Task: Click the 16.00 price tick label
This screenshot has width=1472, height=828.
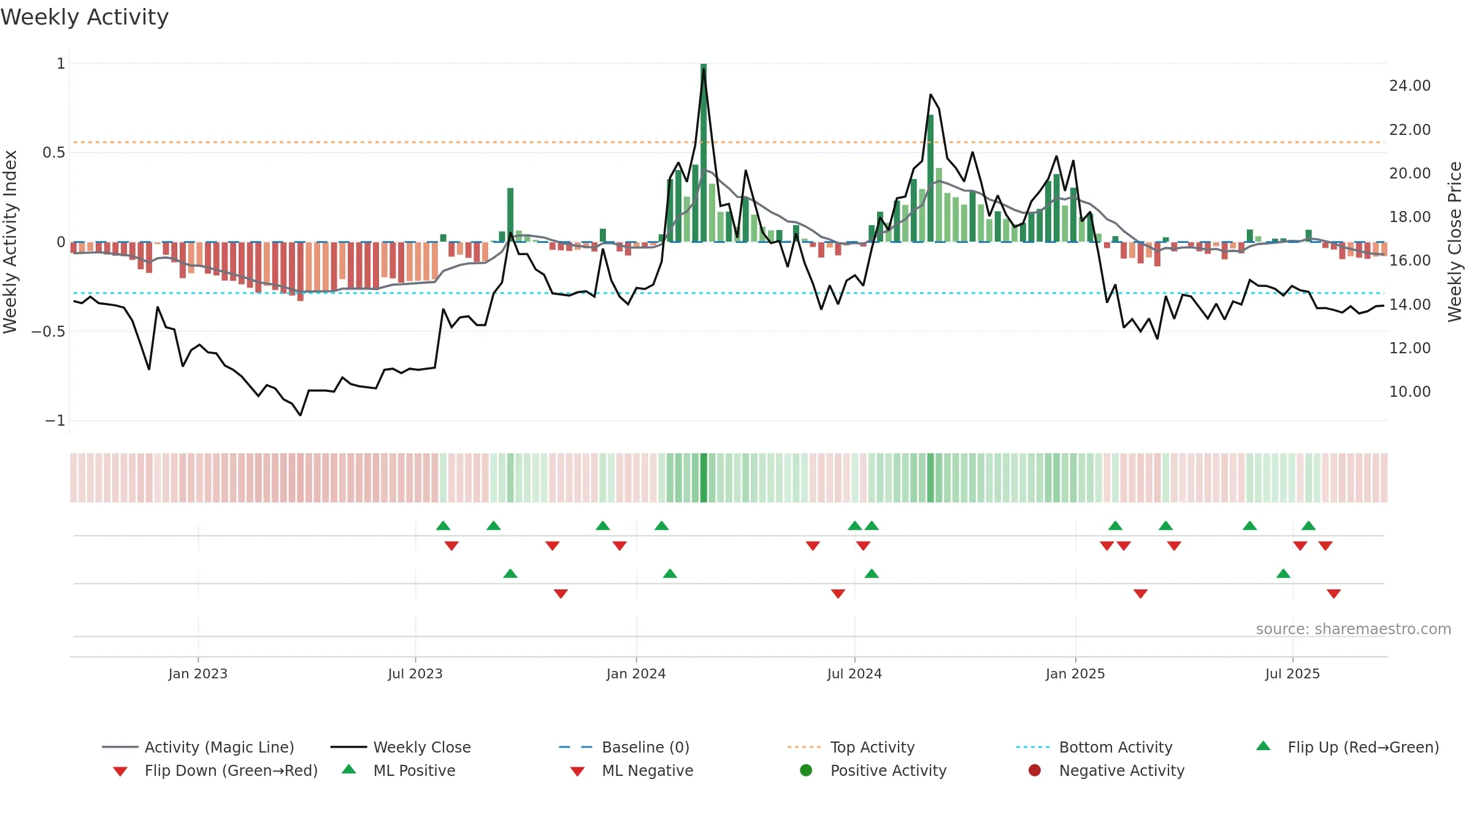Action: point(1409,261)
